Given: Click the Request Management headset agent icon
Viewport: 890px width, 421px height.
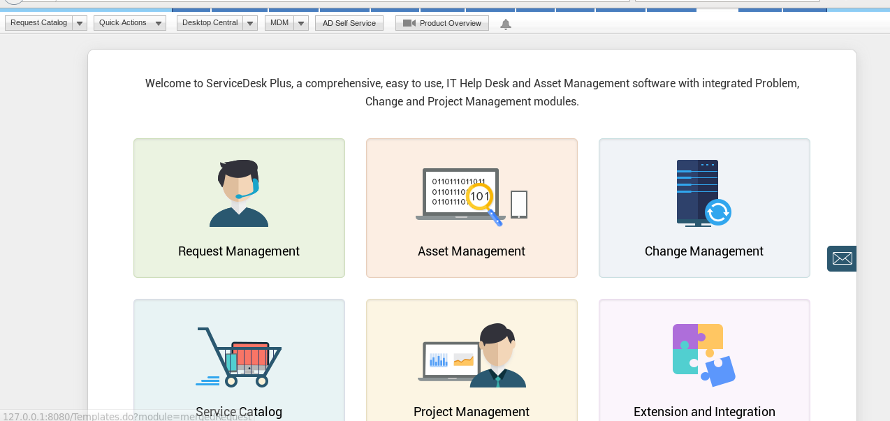Looking at the screenshot, I should pyautogui.click(x=239, y=193).
